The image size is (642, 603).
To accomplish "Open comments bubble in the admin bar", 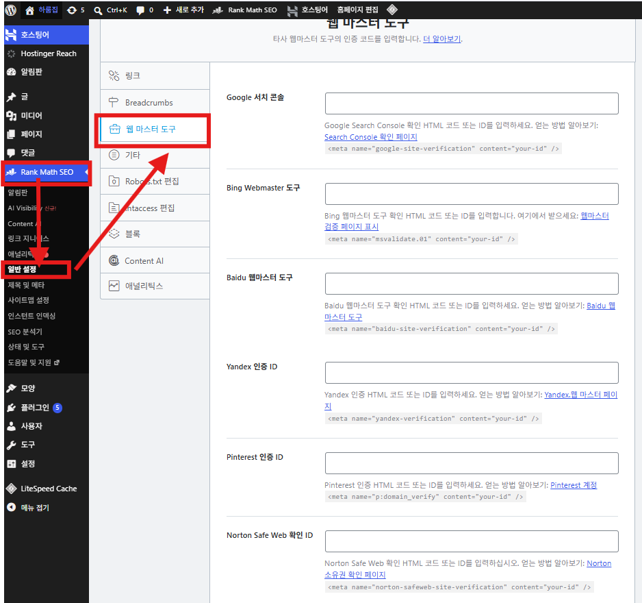I will pyautogui.click(x=145, y=10).
